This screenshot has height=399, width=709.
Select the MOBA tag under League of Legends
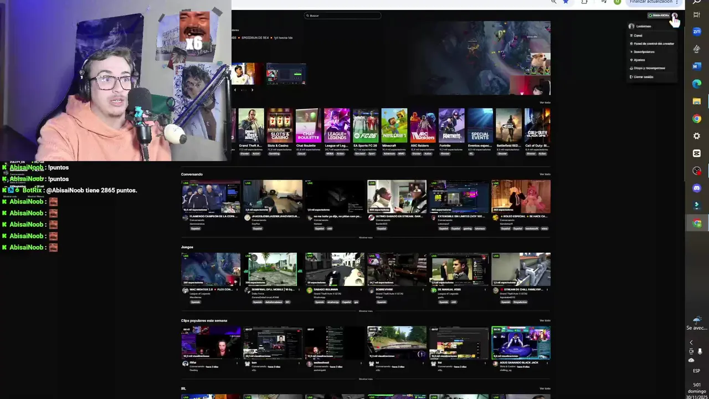click(x=330, y=154)
